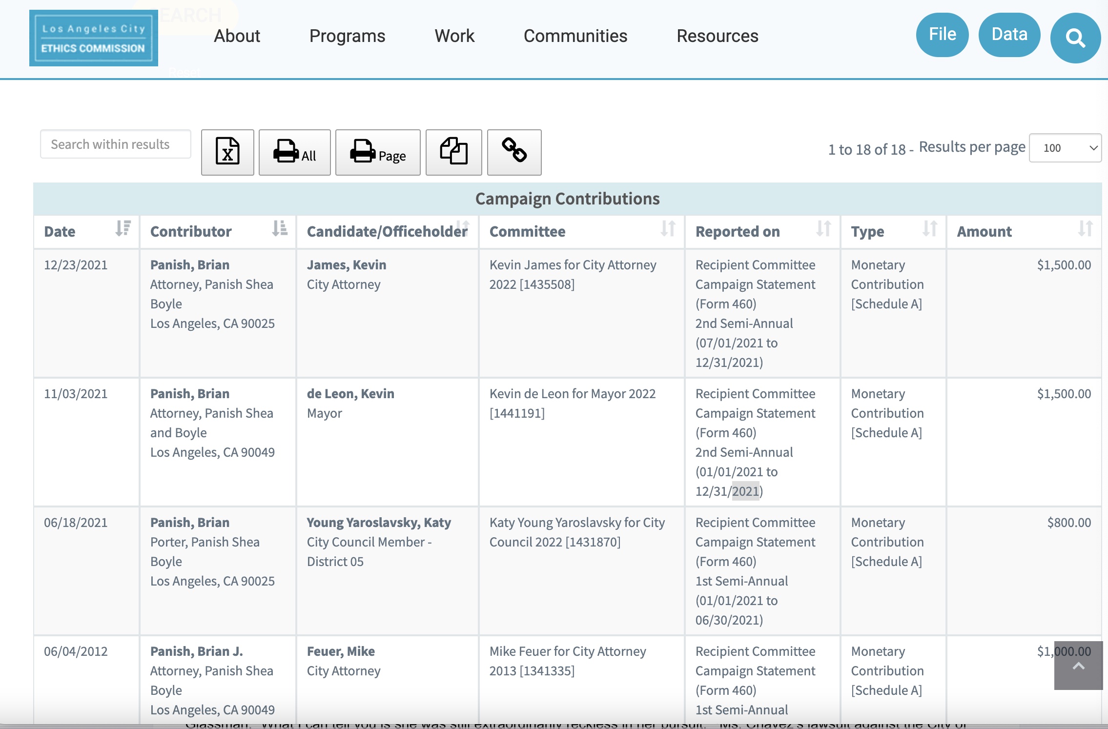Open Results per page dropdown
The width and height of the screenshot is (1108, 729).
1065,148
